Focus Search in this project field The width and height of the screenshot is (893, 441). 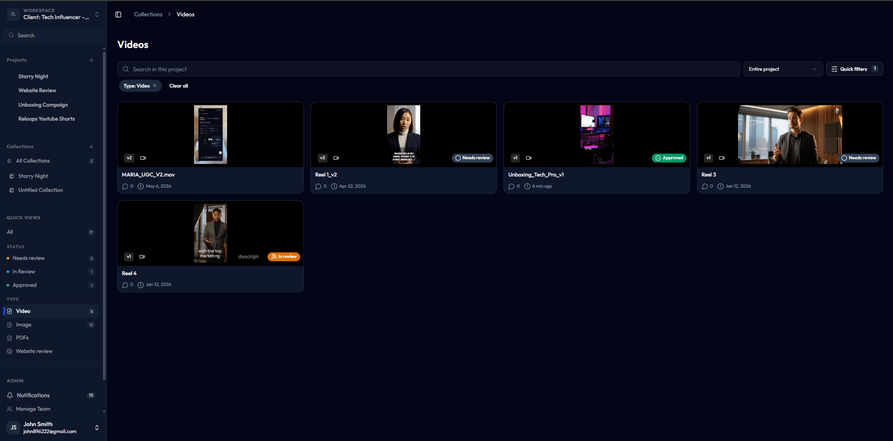[429, 69]
